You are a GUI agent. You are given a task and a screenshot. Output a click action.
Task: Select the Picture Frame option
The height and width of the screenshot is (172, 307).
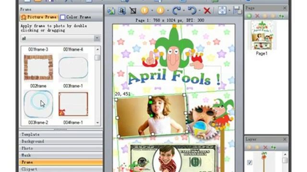(x=39, y=17)
